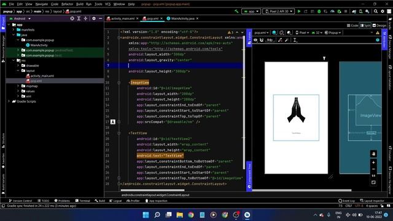393x221 pixels.
Task: Open File Explorer from the taskbar
Action: click(180, 215)
